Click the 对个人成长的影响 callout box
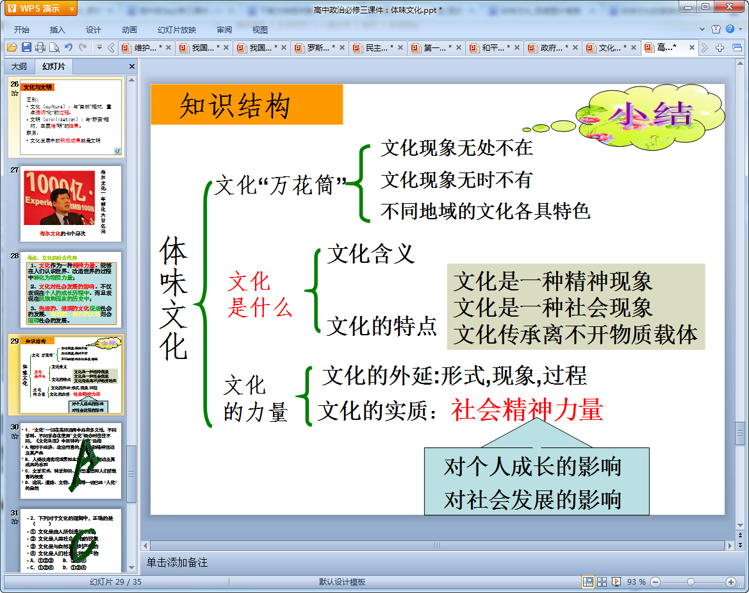Image resolution: width=749 pixels, height=593 pixels. point(536,481)
